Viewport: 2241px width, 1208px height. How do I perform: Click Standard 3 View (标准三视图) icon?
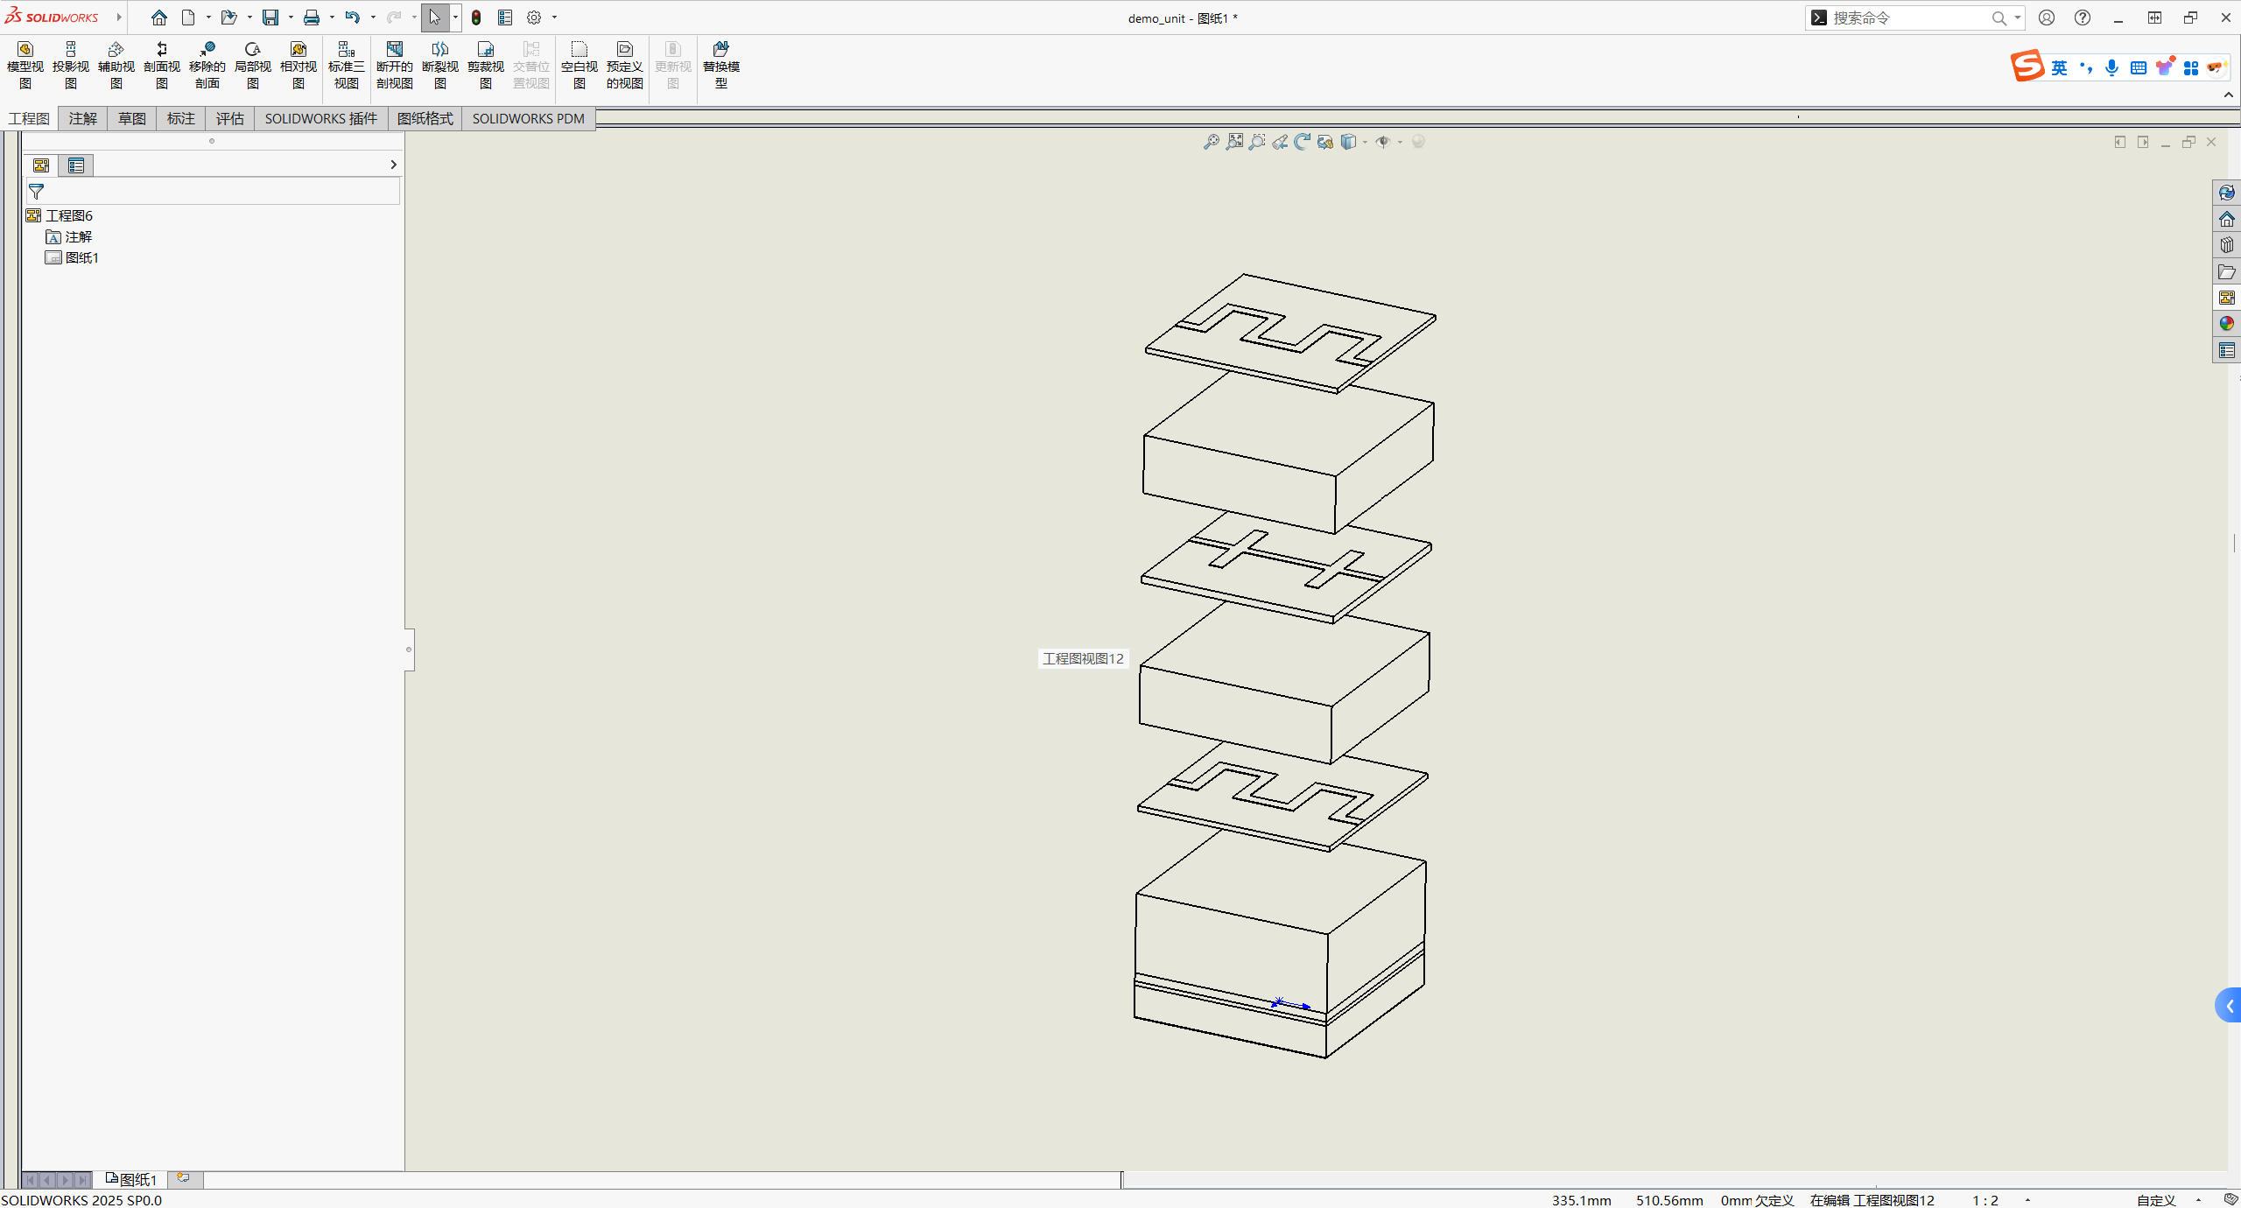point(346,65)
